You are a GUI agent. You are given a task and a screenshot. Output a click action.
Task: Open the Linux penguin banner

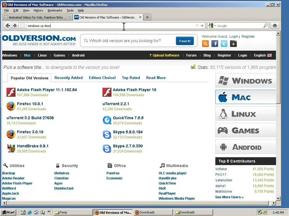click(x=246, y=114)
